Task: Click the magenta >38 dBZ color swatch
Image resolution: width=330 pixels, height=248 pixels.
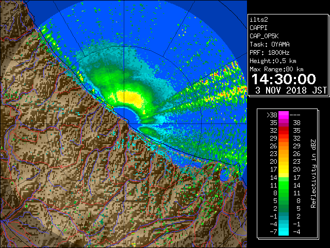Action: pyautogui.click(x=284, y=115)
